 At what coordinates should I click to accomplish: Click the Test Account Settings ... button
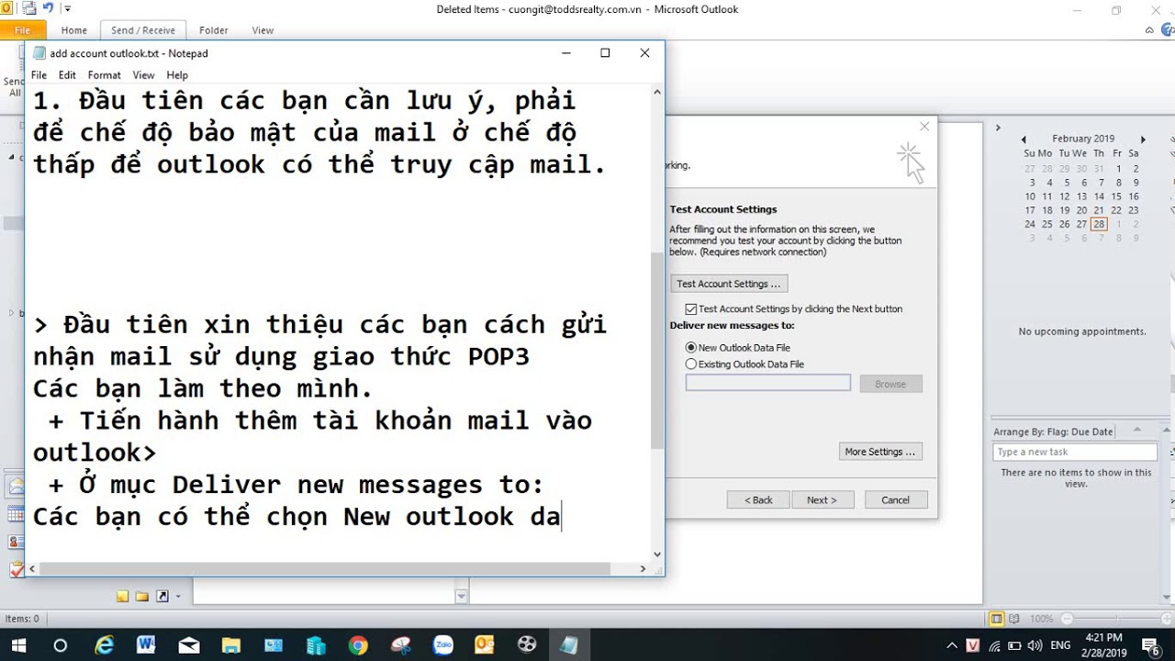coord(729,284)
